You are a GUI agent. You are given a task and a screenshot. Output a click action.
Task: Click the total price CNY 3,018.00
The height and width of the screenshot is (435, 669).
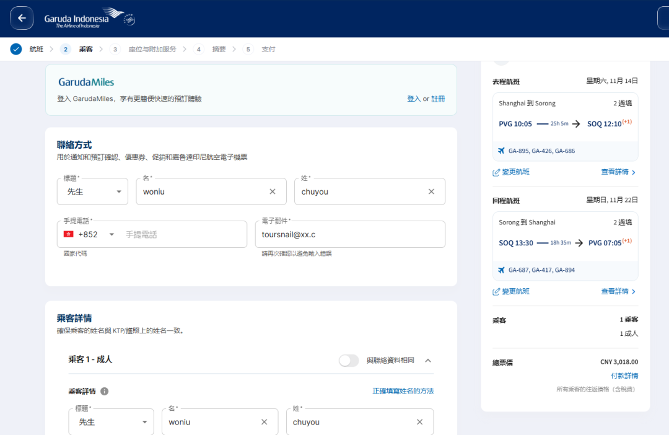pos(619,362)
